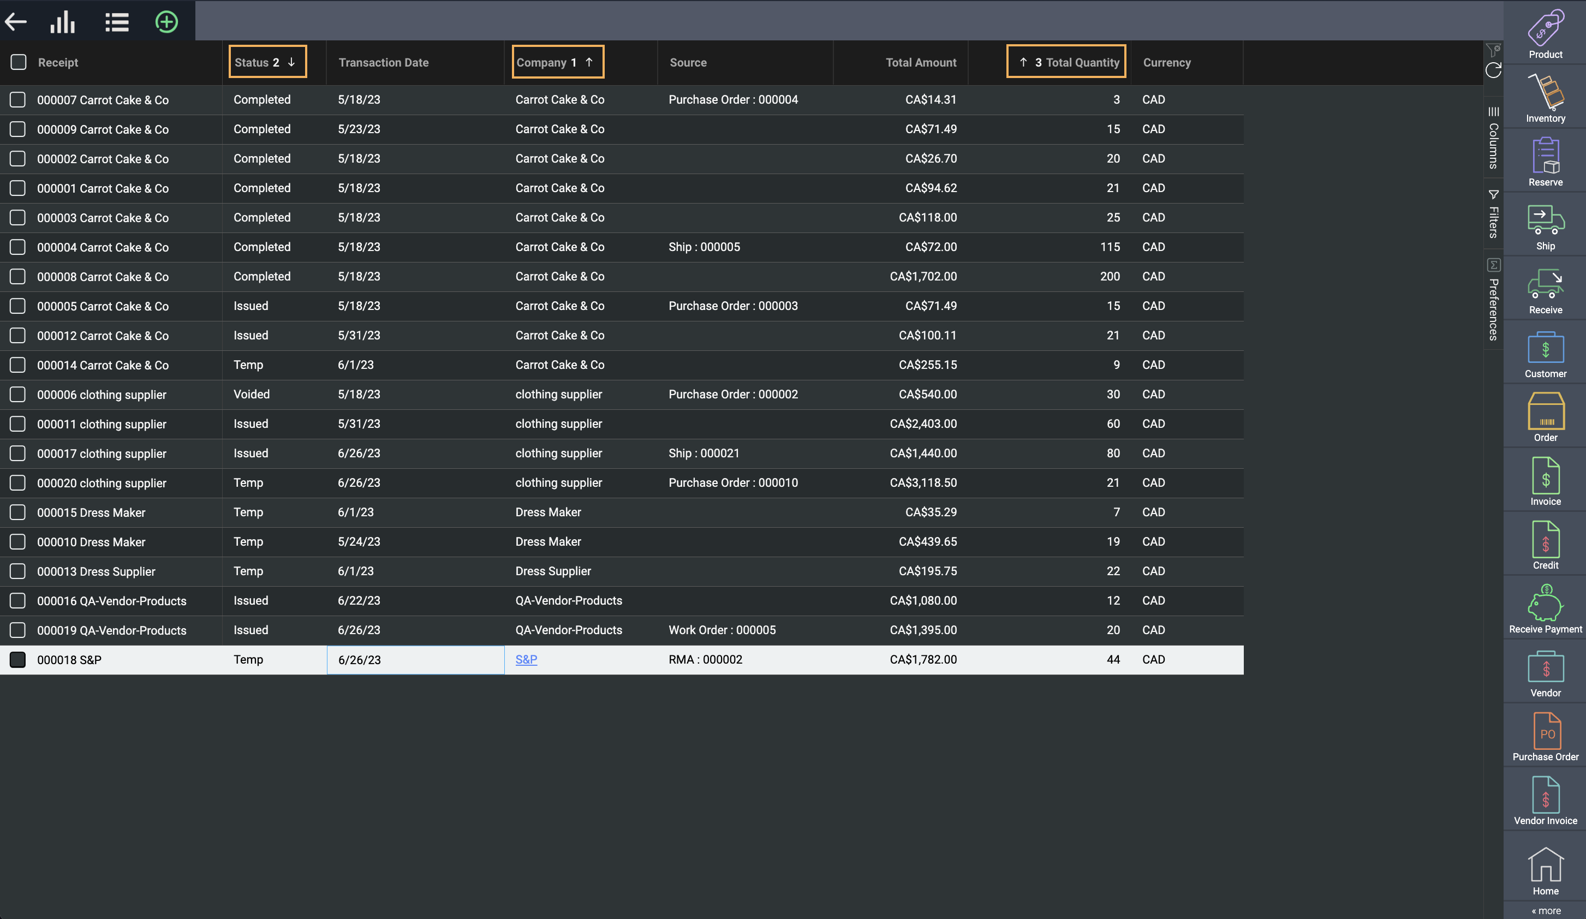This screenshot has height=919, width=1586.
Task: Check the box for receipt 000007
Action: coord(17,99)
